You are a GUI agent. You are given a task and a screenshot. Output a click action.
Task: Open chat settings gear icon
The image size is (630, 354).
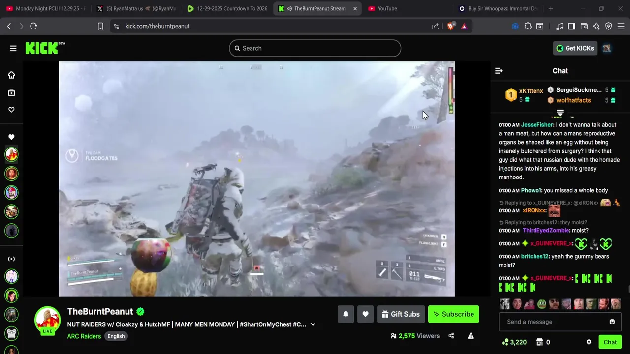pos(589,342)
